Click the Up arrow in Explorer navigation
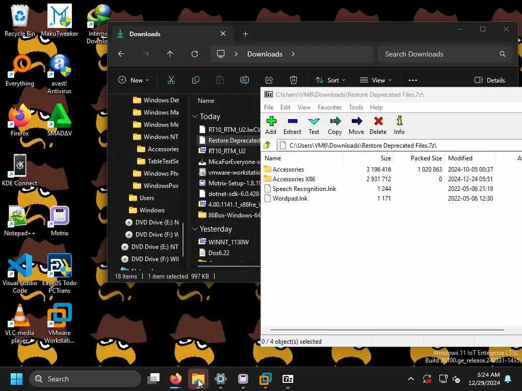The image size is (522, 391). pyautogui.click(x=170, y=54)
